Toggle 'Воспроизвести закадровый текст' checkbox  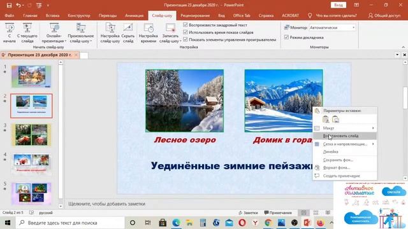coord(186,25)
